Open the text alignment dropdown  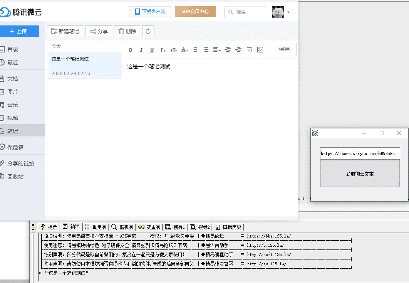[x=217, y=50]
